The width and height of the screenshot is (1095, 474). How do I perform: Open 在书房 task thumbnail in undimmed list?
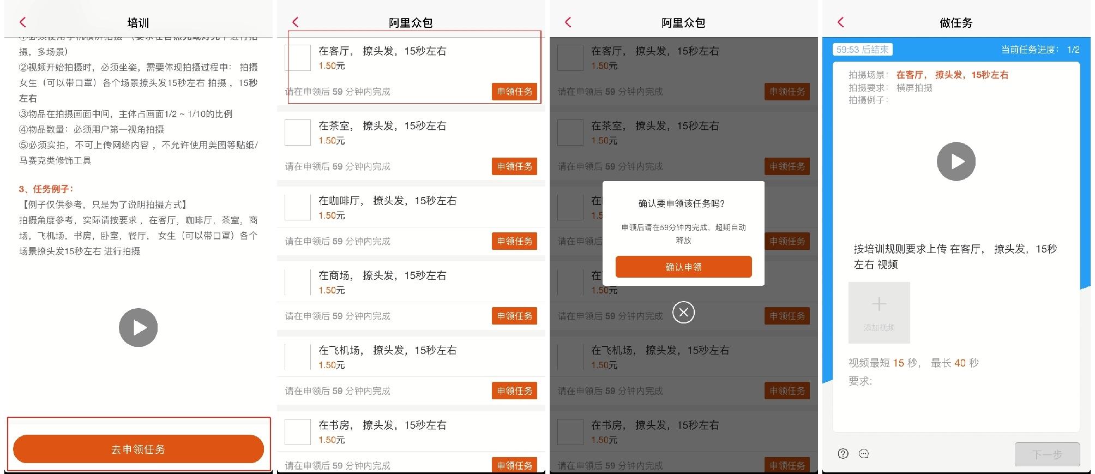(298, 431)
